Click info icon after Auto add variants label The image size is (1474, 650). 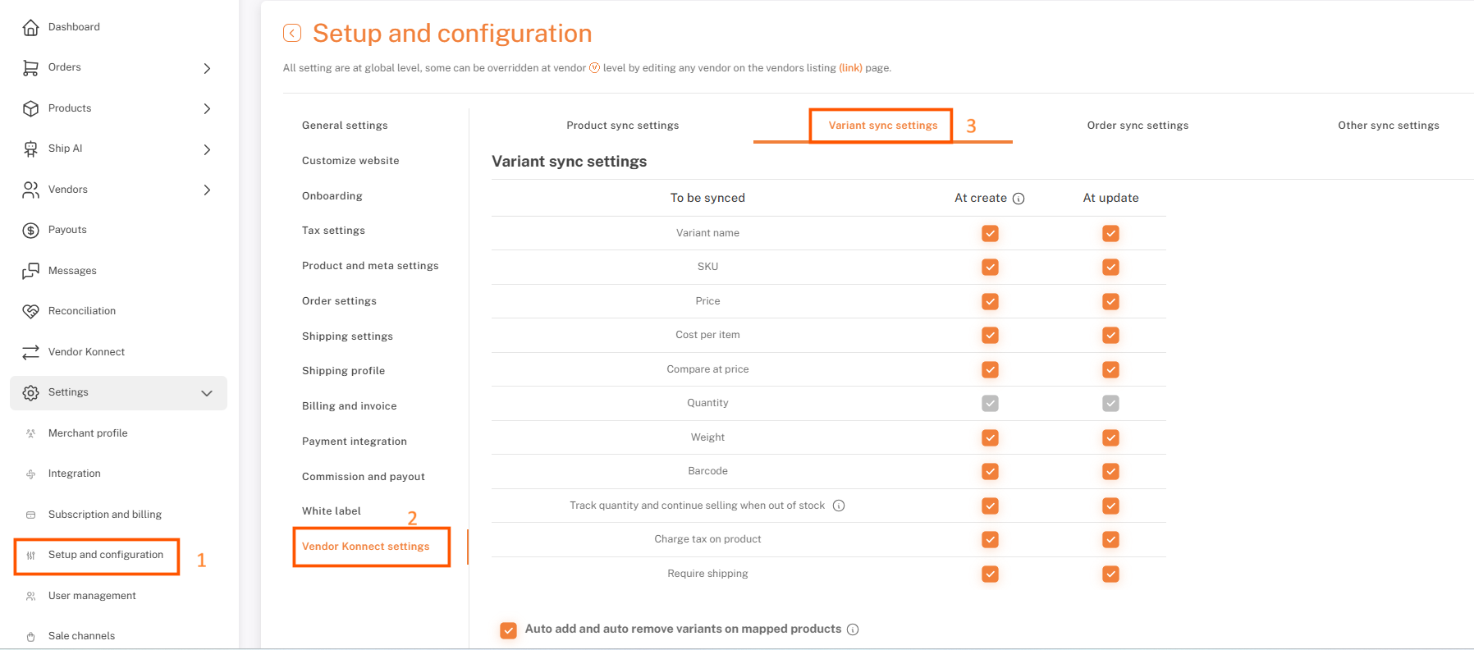pos(853,629)
